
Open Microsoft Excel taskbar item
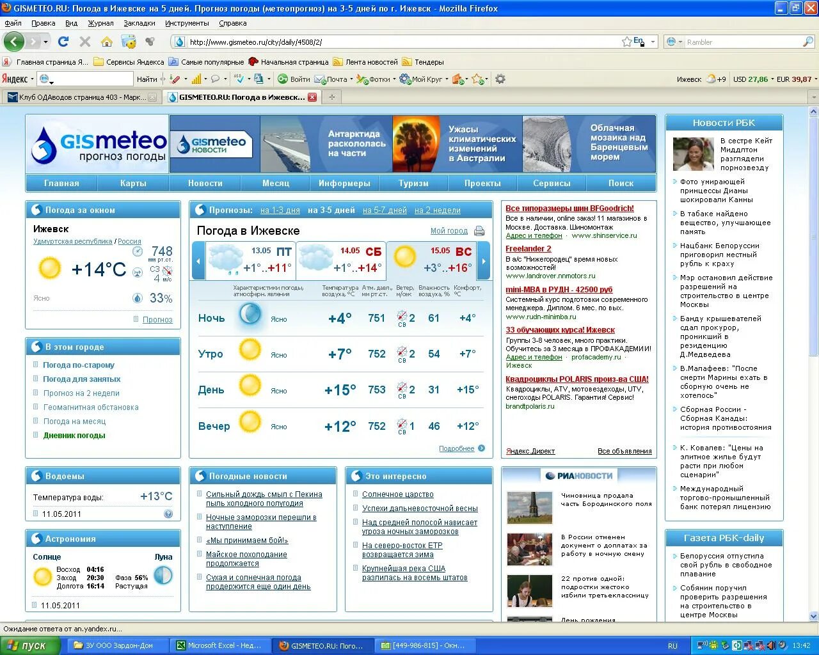tap(221, 645)
